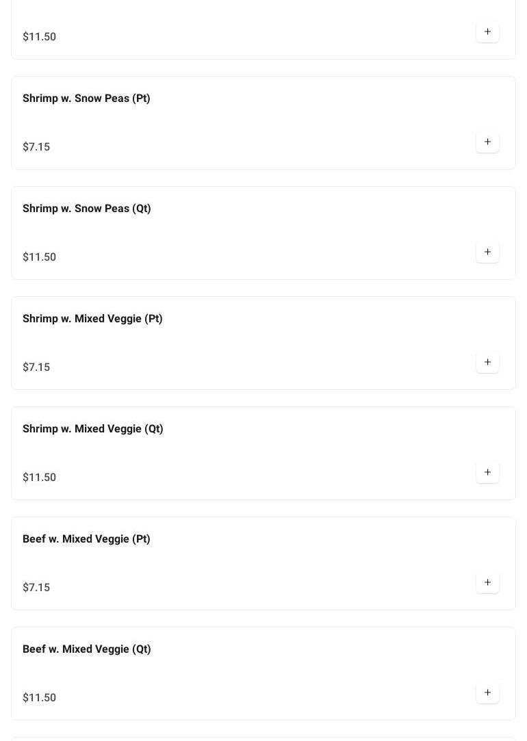Viewport: 527px width, 741px height.
Task: Open Shrimp w. Snow Peas (Pt) item details
Action: click(x=86, y=99)
